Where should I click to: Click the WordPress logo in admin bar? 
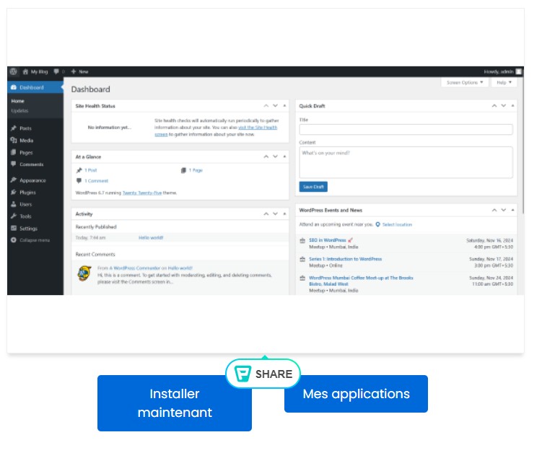point(13,71)
